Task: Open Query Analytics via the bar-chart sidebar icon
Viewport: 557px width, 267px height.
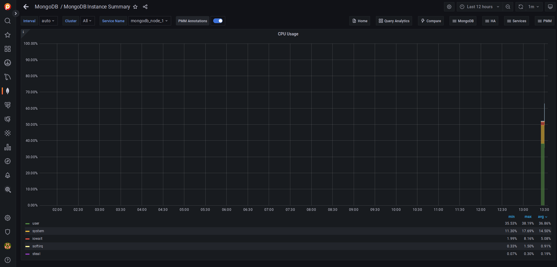Action: [7, 147]
